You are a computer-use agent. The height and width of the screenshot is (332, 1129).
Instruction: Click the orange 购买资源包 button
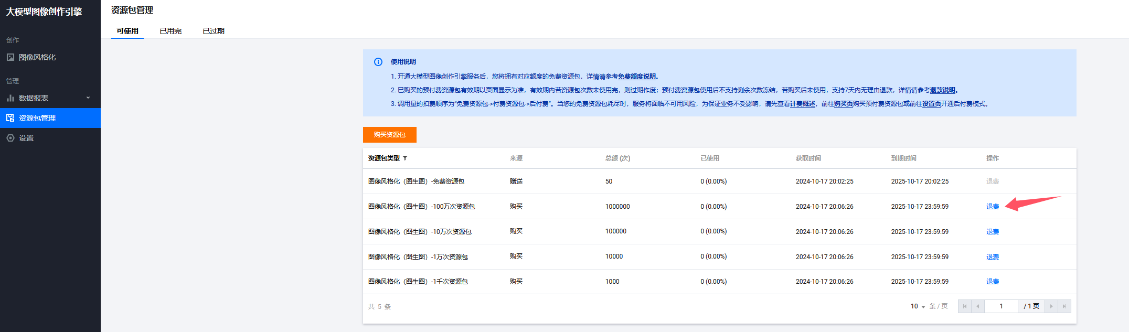point(389,135)
